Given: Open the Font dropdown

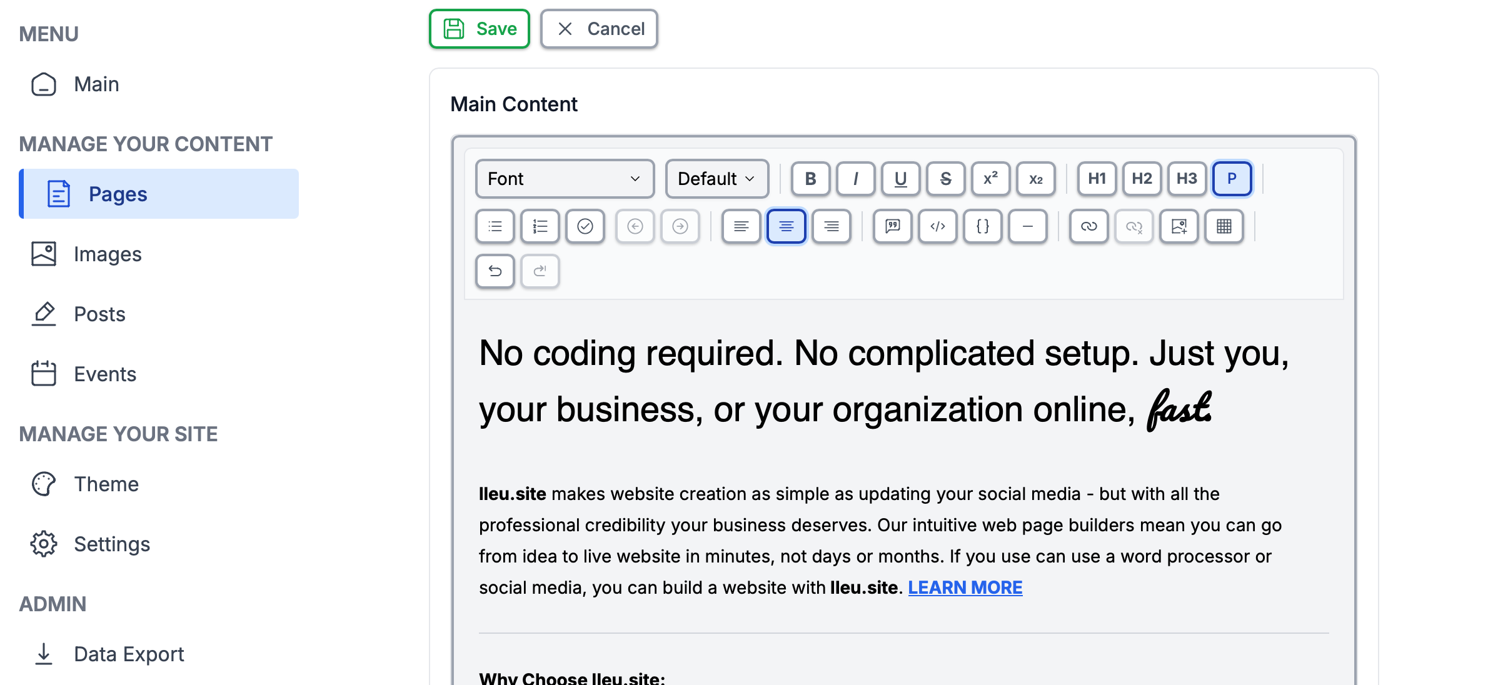Looking at the screenshot, I should click(x=563, y=179).
